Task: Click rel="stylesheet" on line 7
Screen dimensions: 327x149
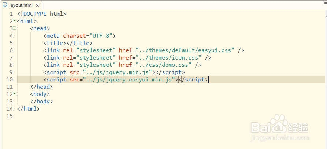Action: [x=89, y=58]
